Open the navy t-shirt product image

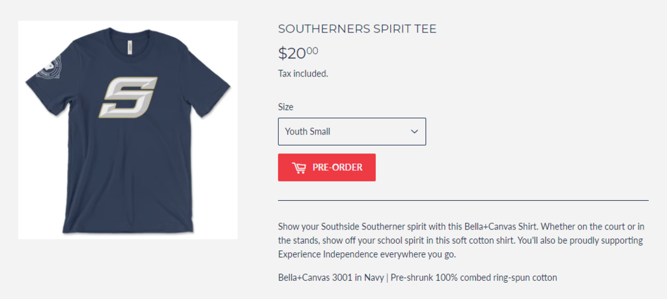click(128, 130)
